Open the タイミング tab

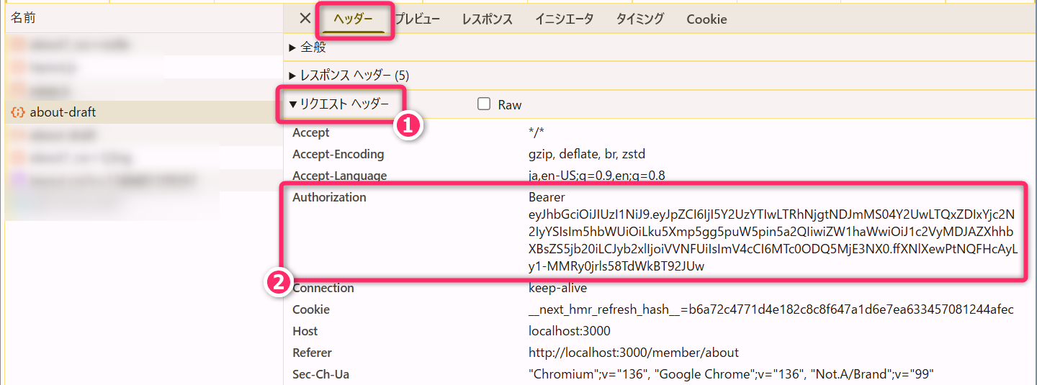640,19
